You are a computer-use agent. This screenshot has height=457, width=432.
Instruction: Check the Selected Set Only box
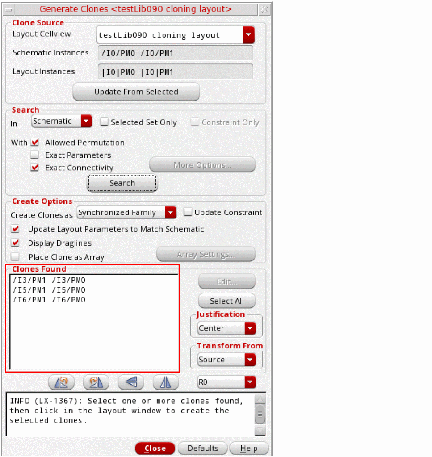click(104, 122)
